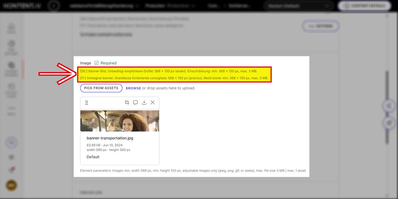Crop the banner-transportation.jpg image
This screenshot has width=398, height=199.
pos(127,103)
